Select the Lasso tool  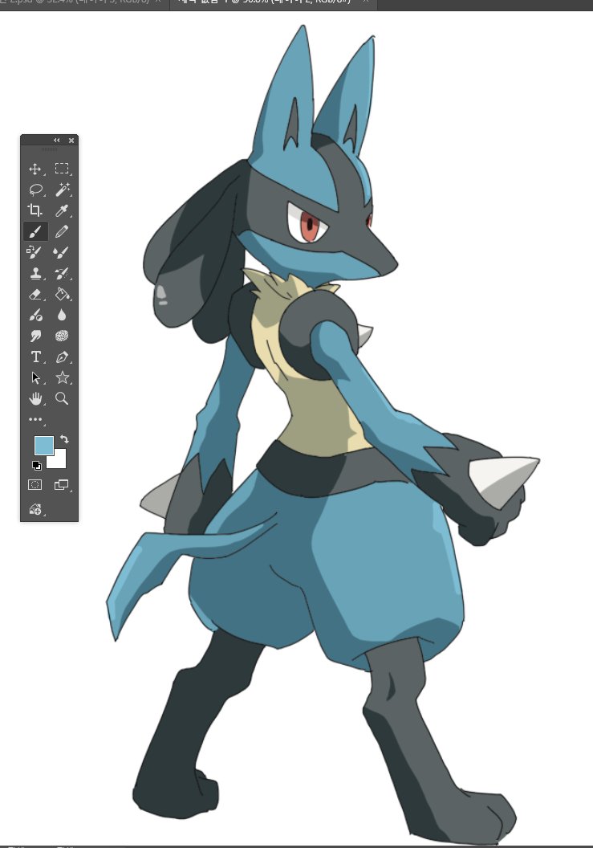(35, 190)
